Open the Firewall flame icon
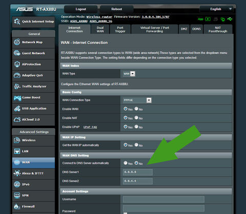The width and height of the screenshot is (246, 214). [x=17, y=206]
